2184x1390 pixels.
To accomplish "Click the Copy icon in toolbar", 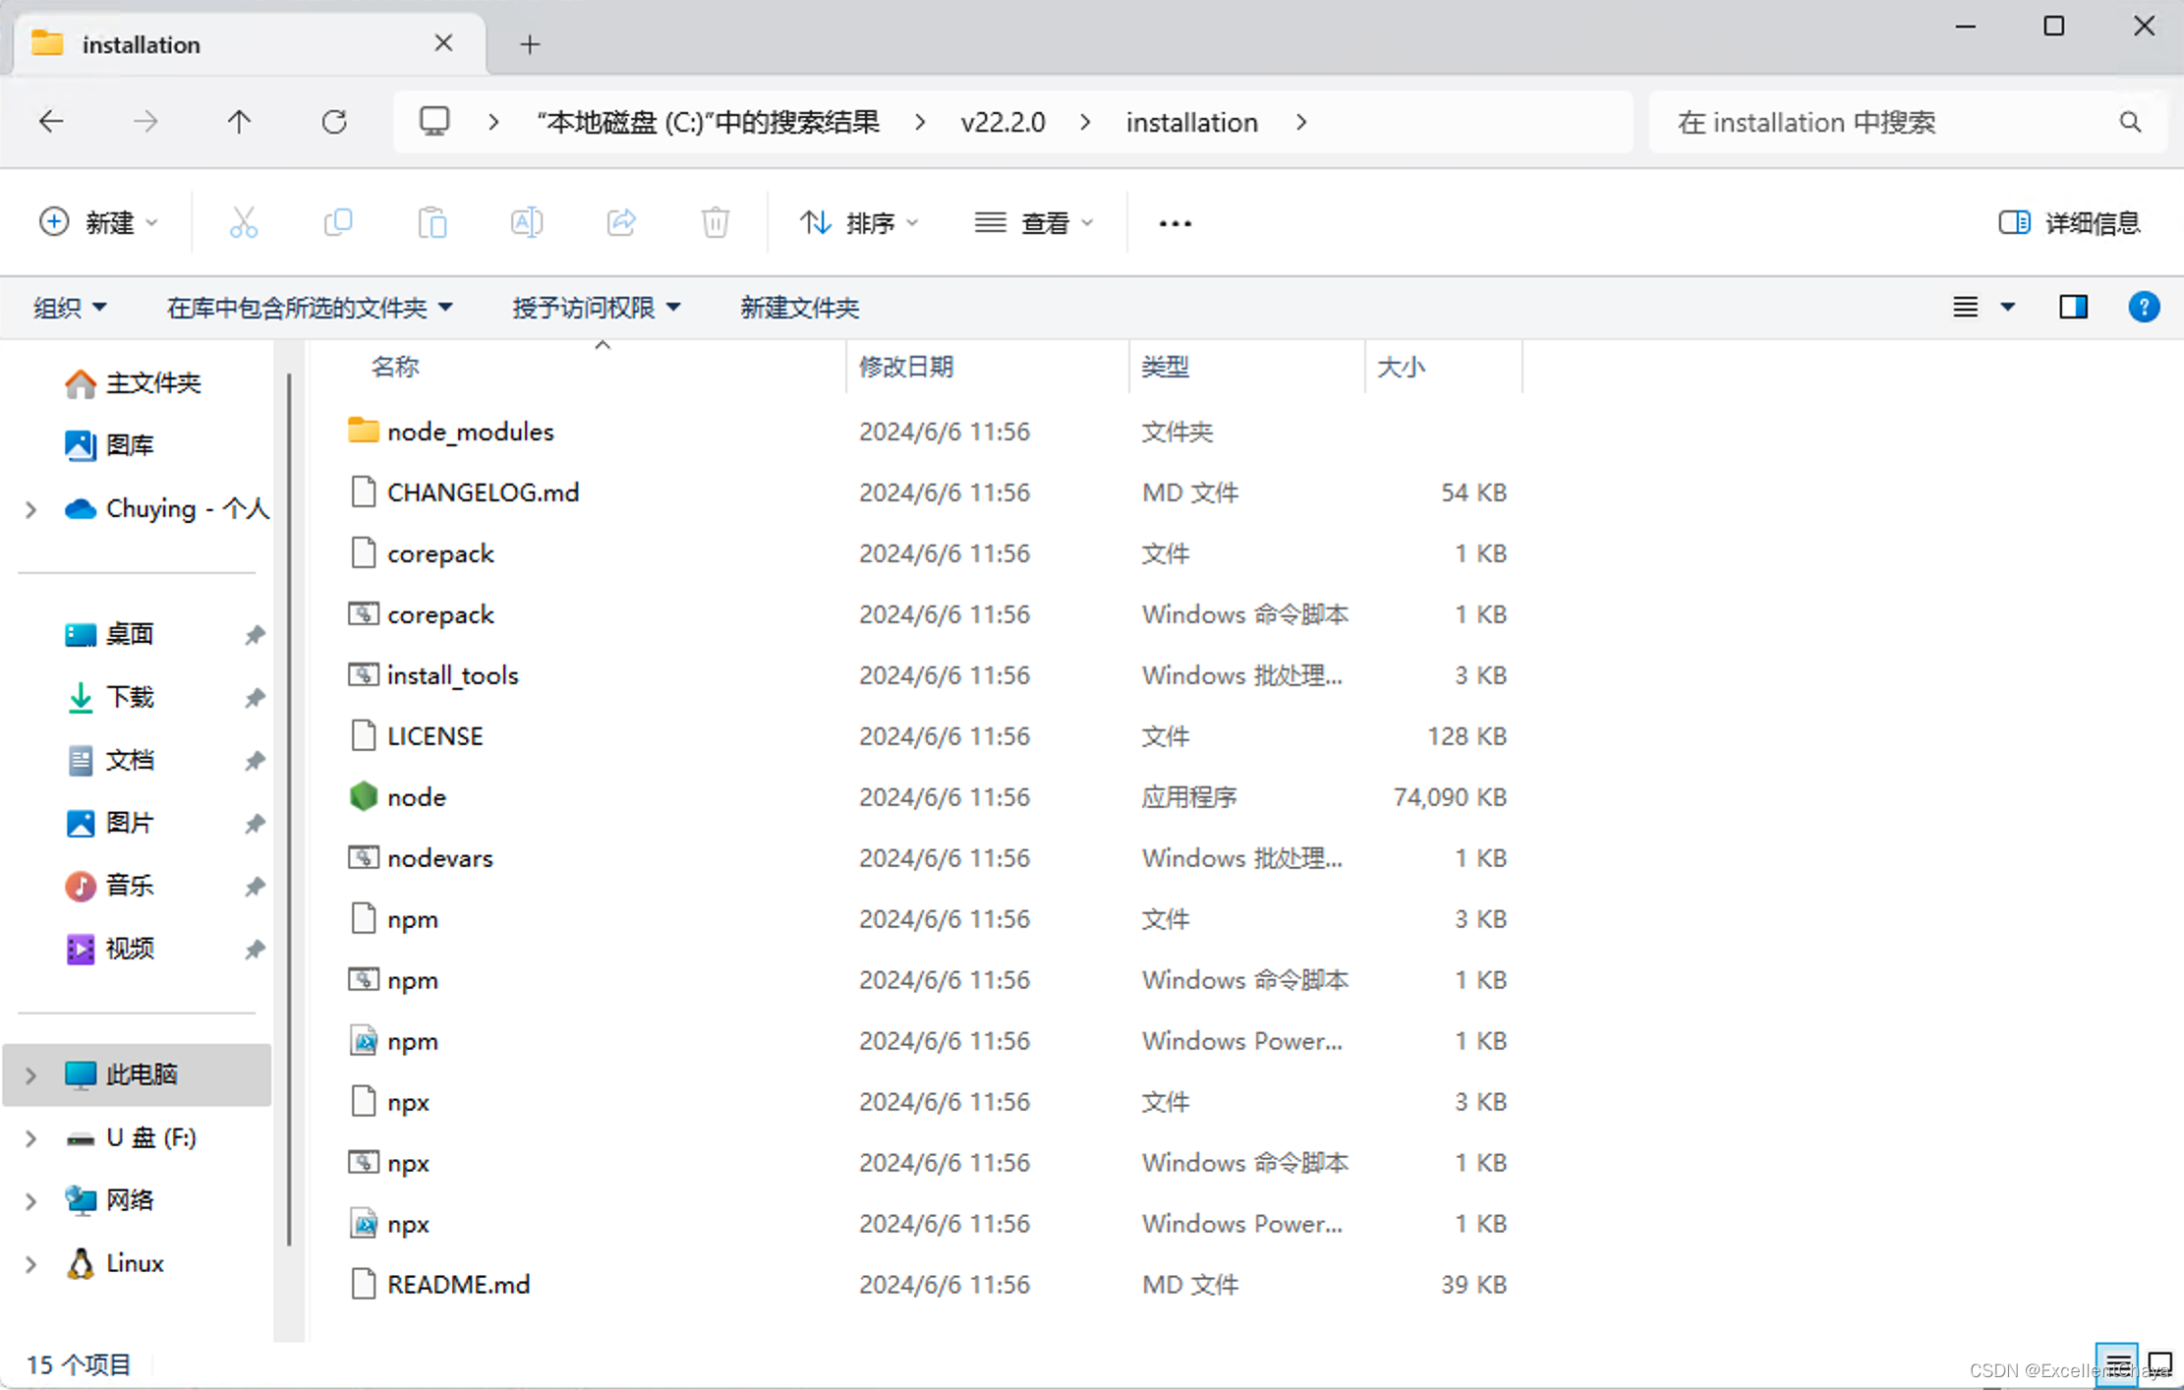I will click(x=337, y=223).
